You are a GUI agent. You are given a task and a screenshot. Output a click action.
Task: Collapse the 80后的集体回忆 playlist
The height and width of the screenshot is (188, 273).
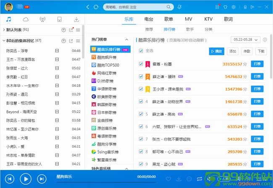(x=4, y=41)
